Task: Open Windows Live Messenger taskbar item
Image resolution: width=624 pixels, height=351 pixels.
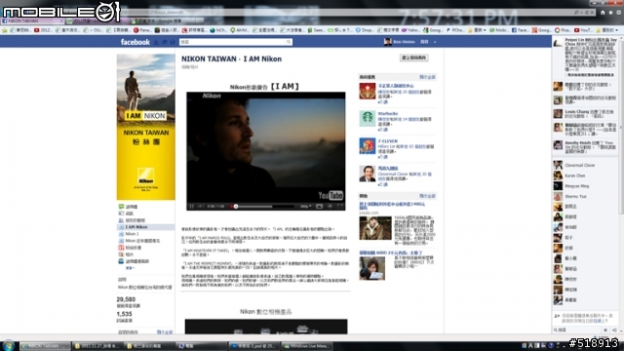Action: coord(306,346)
